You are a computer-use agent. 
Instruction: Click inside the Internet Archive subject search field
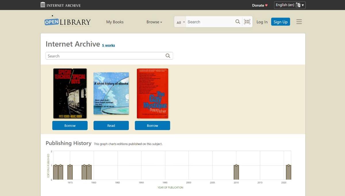[x=105, y=56]
